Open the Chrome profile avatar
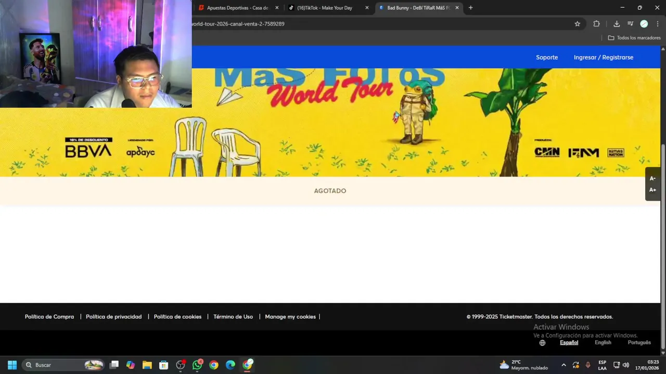The image size is (666, 374). coord(644,24)
